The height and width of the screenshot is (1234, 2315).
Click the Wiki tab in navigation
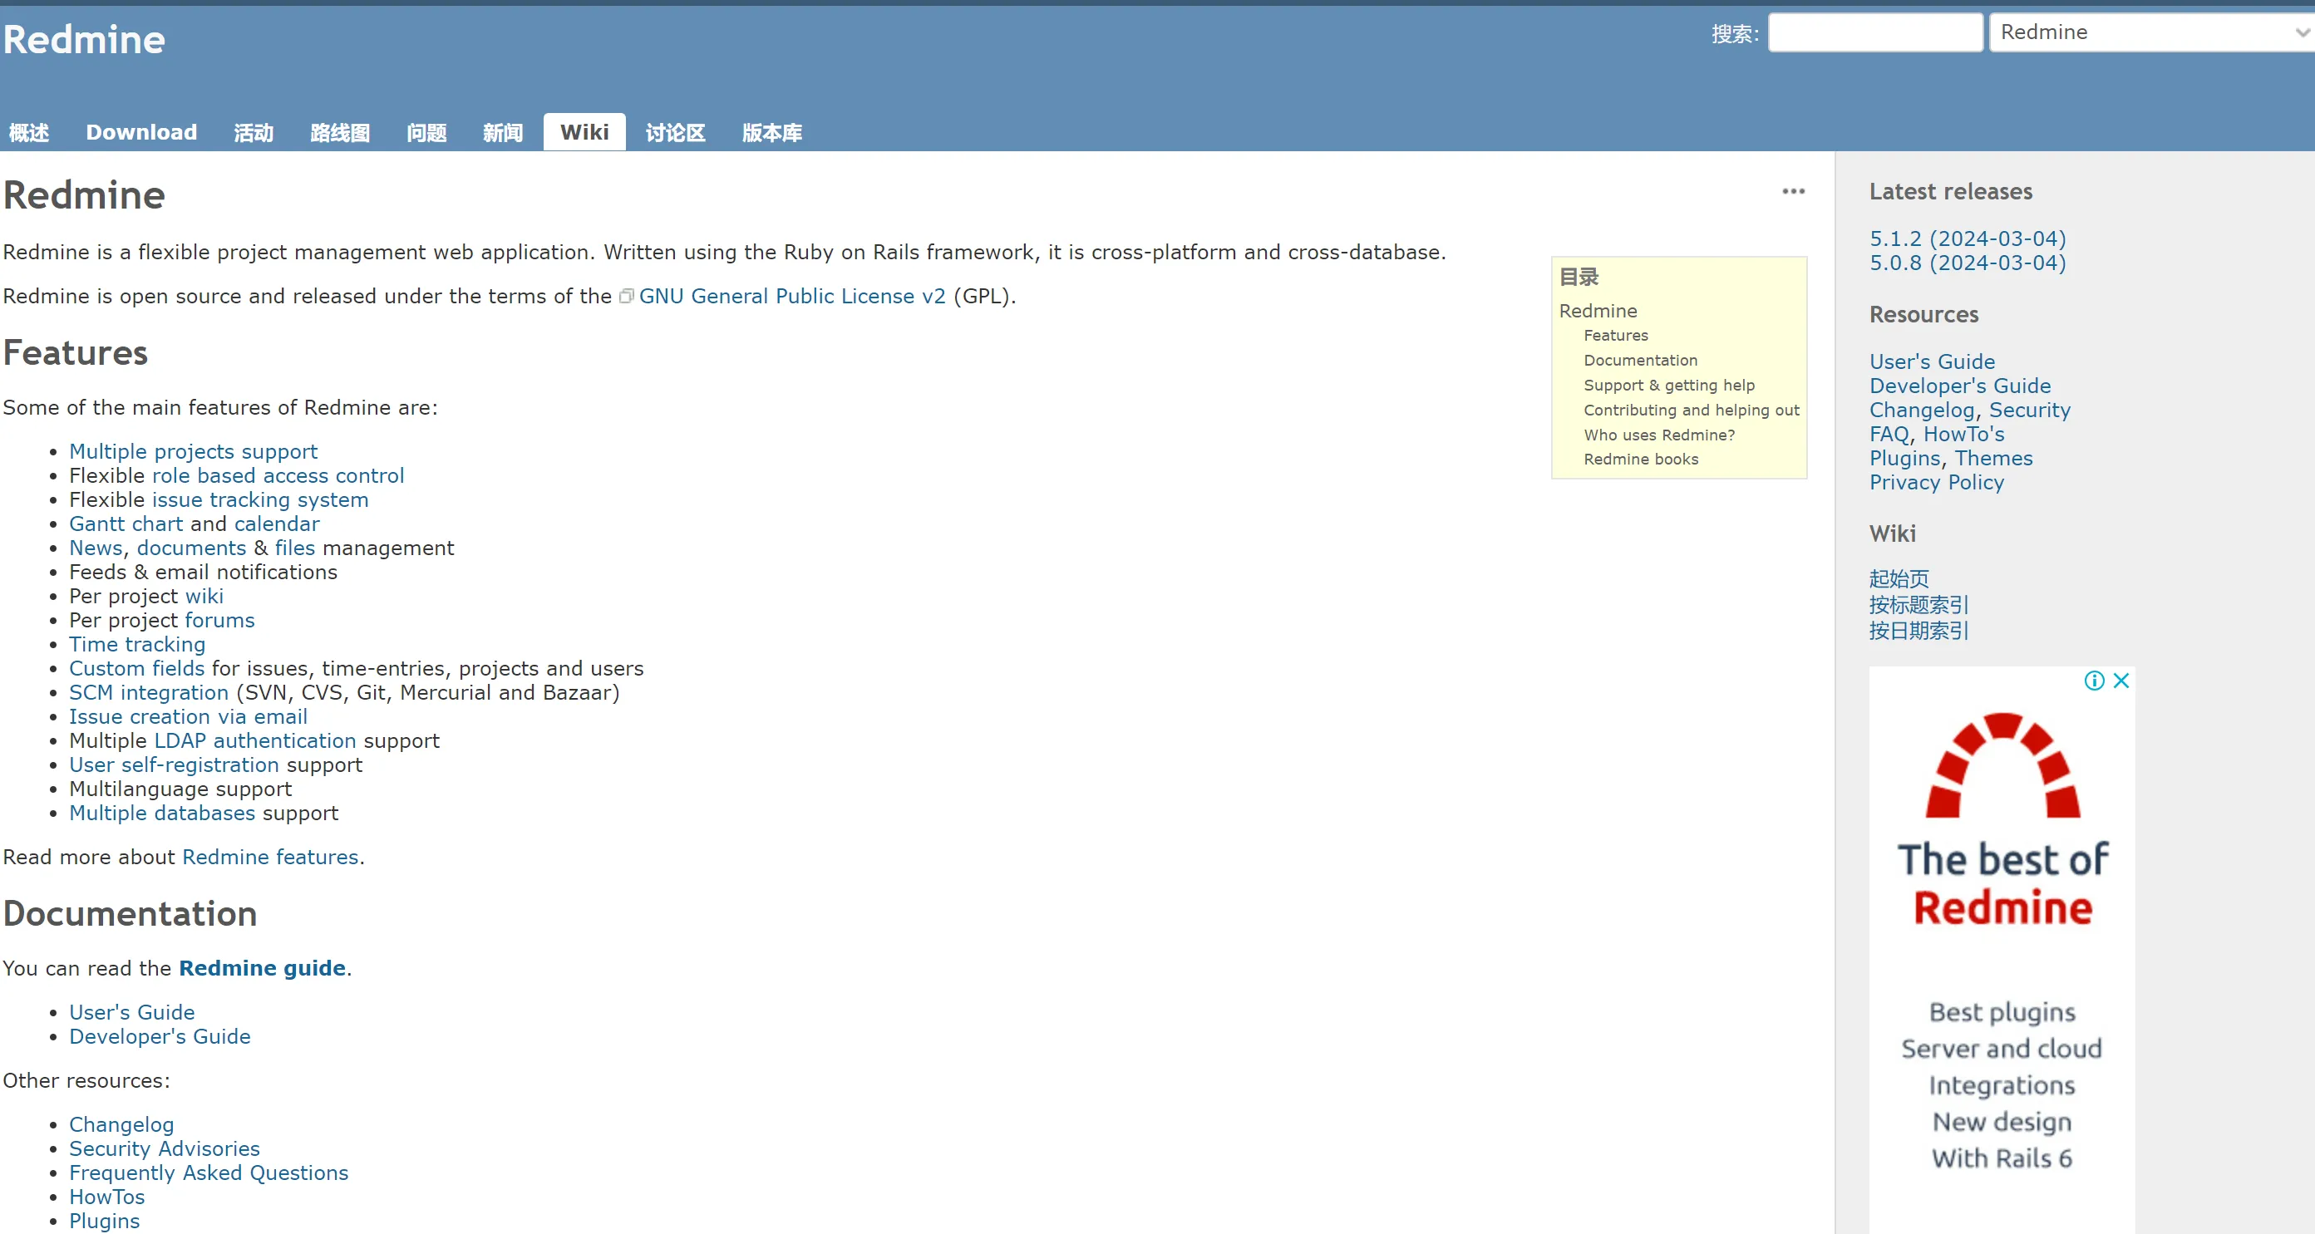coord(585,131)
